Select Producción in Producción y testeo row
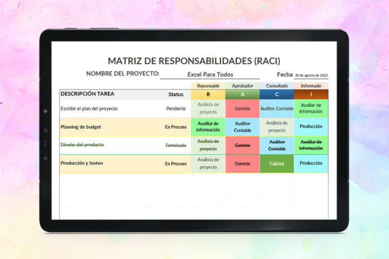Viewport: 389px width, 259px height. click(x=311, y=164)
